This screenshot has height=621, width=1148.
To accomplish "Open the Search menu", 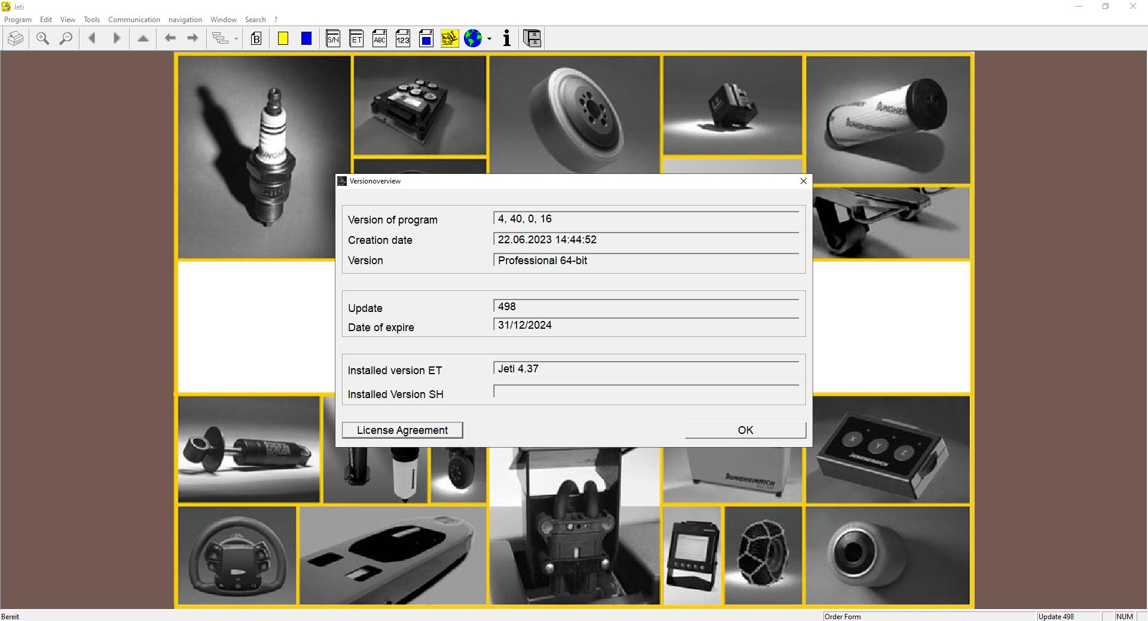I will click(255, 20).
